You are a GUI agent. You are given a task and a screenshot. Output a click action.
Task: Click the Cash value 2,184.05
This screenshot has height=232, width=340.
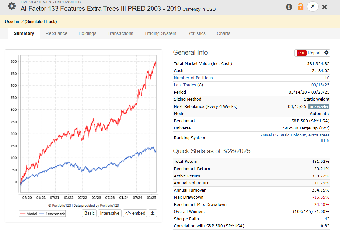(x=321, y=71)
